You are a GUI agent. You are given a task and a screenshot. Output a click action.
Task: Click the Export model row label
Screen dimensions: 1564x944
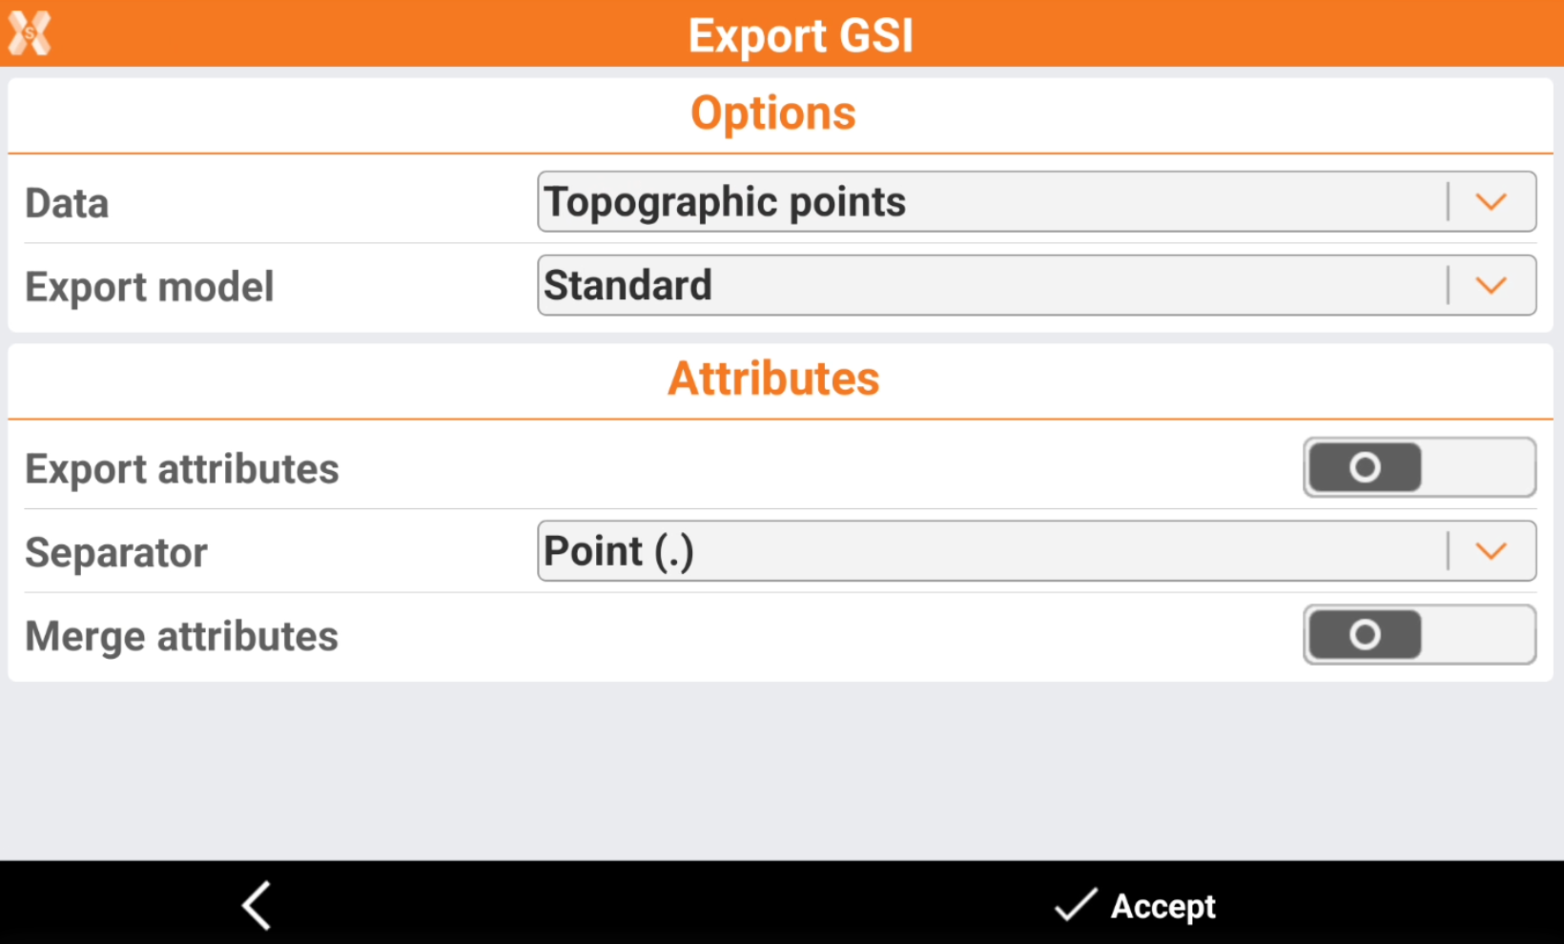point(150,287)
